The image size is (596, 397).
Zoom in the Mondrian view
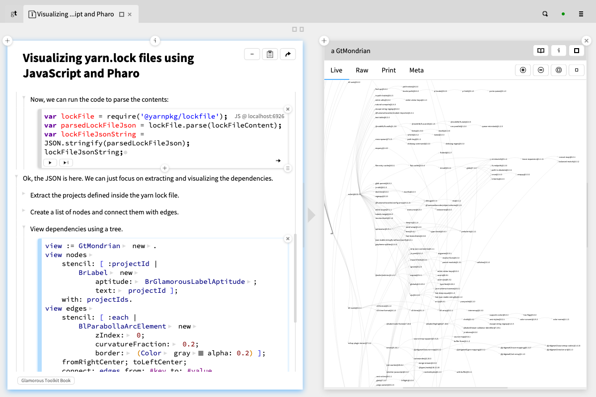(523, 70)
